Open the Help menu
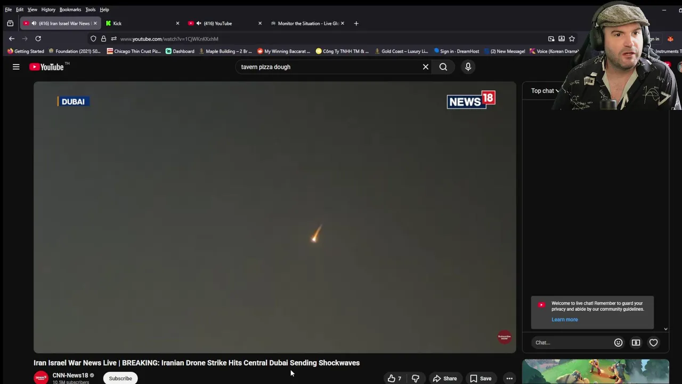The width and height of the screenshot is (682, 384). [104, 10]
